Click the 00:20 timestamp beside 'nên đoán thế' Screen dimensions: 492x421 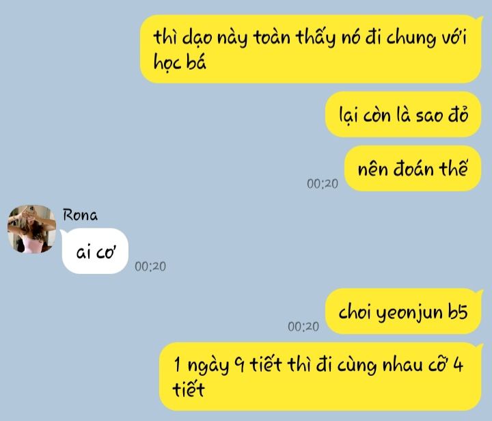point(323,184)
